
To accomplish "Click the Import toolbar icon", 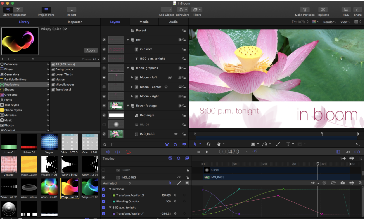I will tap(72, 10).
